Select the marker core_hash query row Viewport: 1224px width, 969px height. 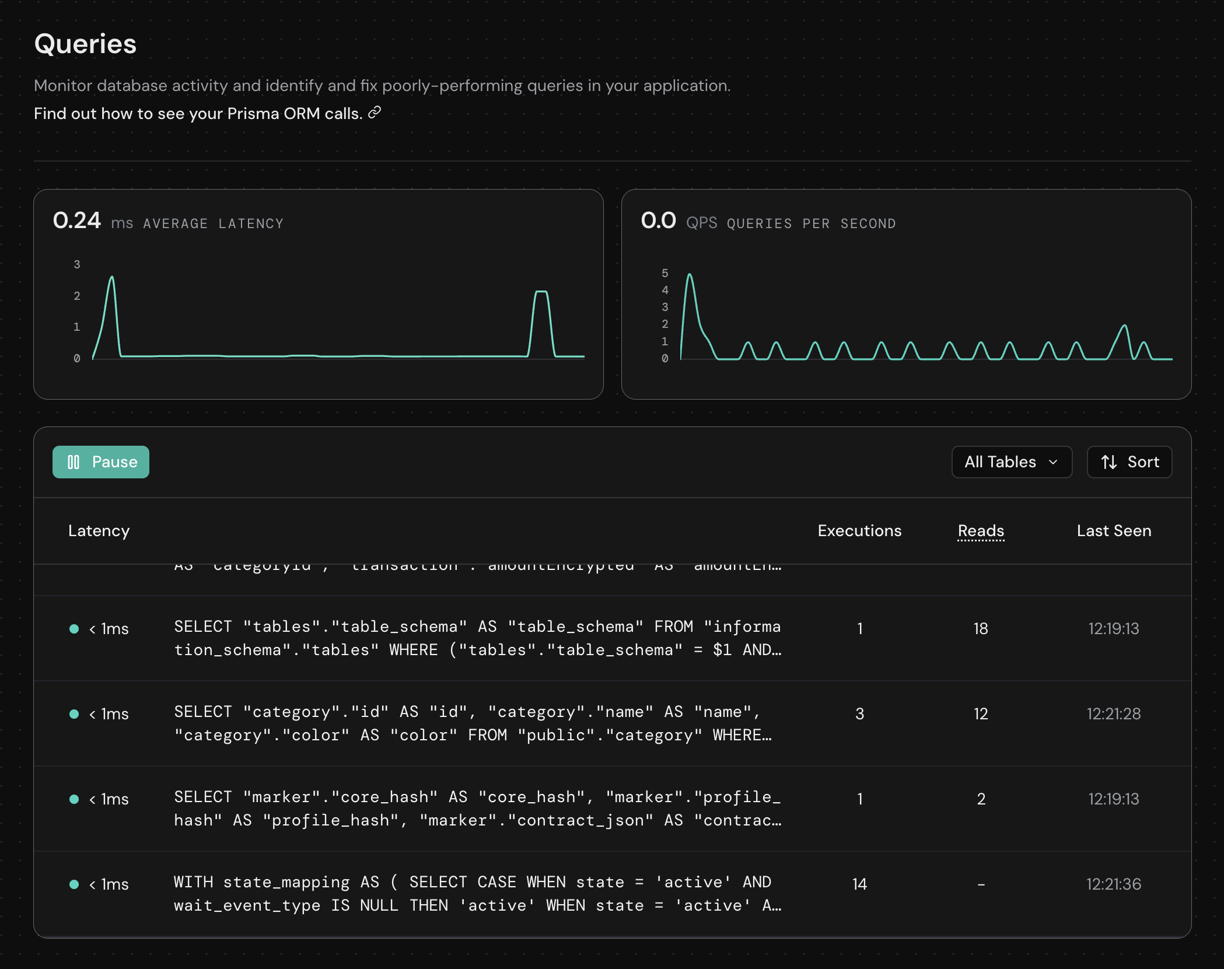(x=613, y=809)
